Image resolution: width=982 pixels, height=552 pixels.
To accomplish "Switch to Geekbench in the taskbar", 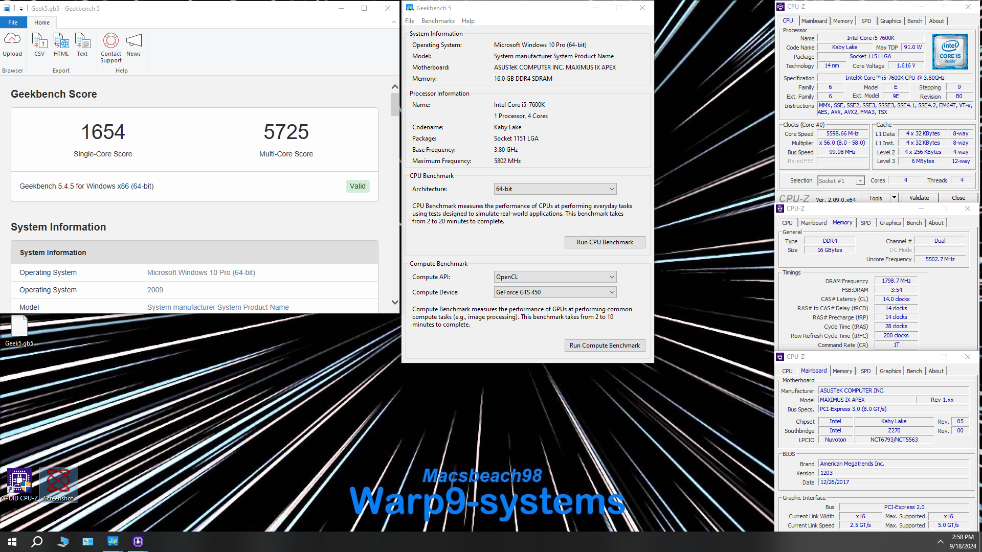I will pyautogui.click(x=113, y=541).
